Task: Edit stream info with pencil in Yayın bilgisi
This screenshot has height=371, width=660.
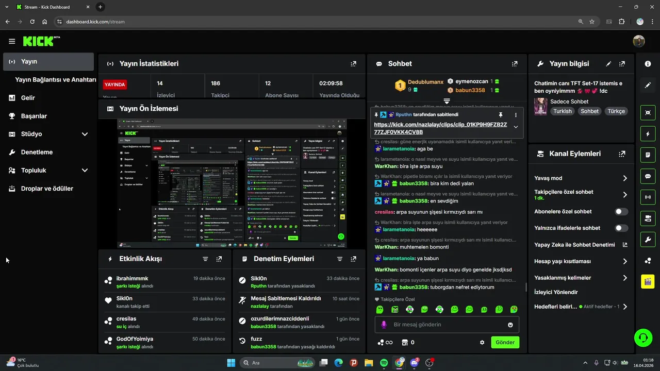Action: click(608, 64)
